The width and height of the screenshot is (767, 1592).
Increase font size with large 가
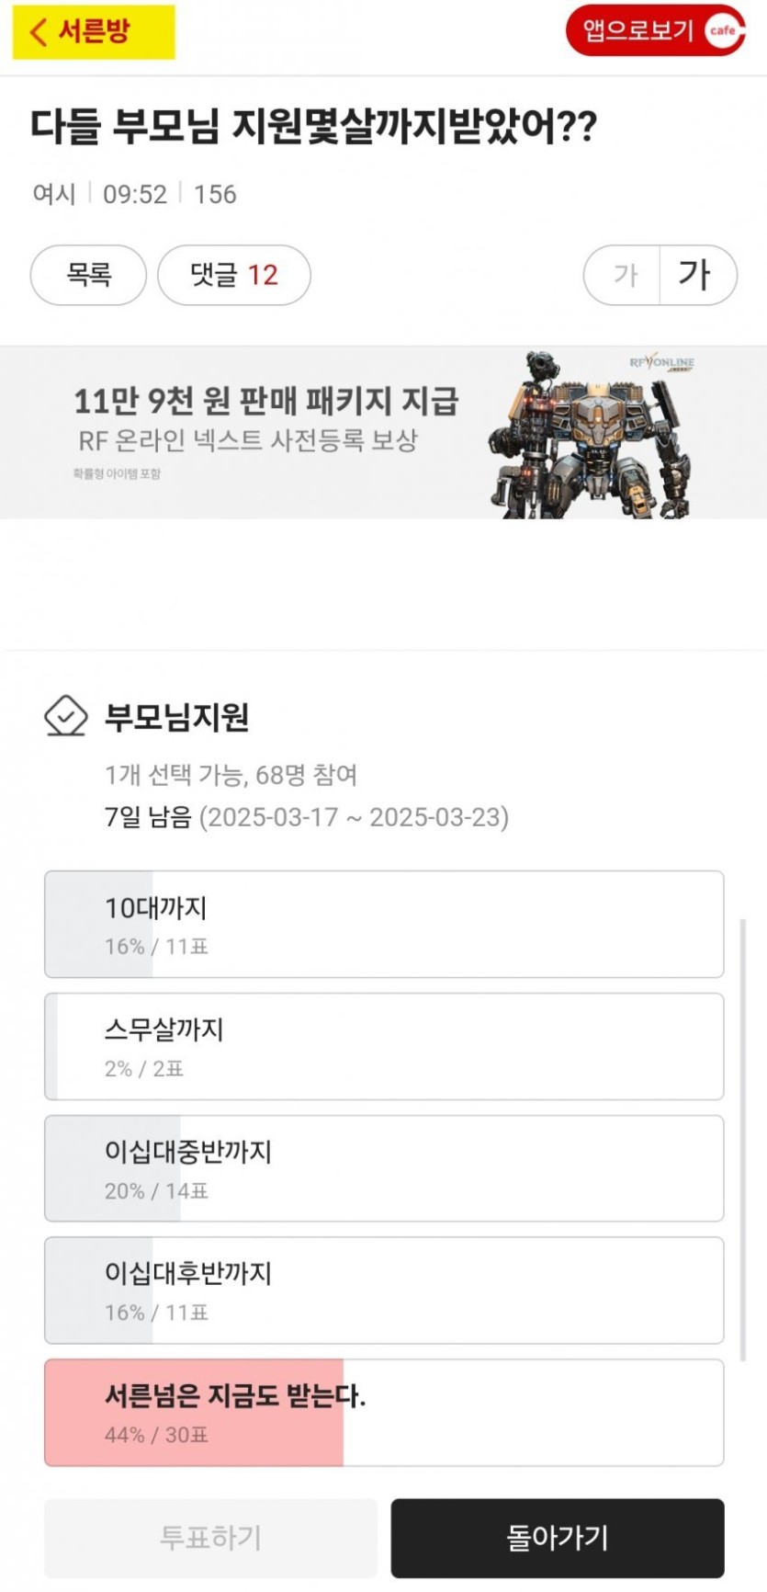click(695, 275)
